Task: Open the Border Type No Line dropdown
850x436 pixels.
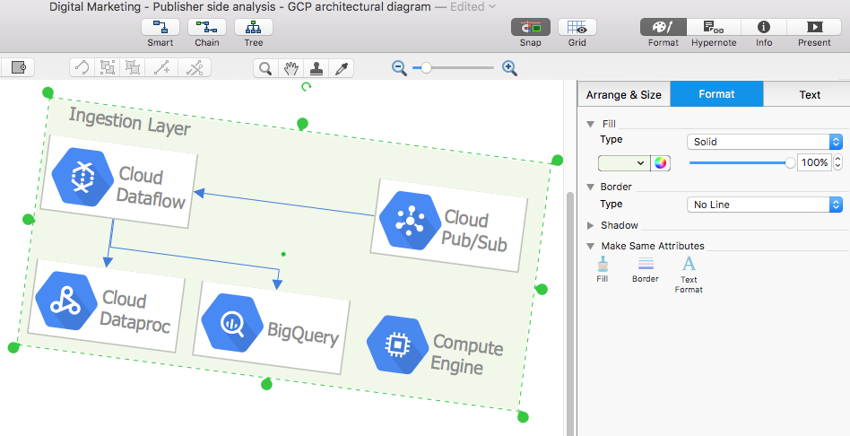Action: coord(764,205)
